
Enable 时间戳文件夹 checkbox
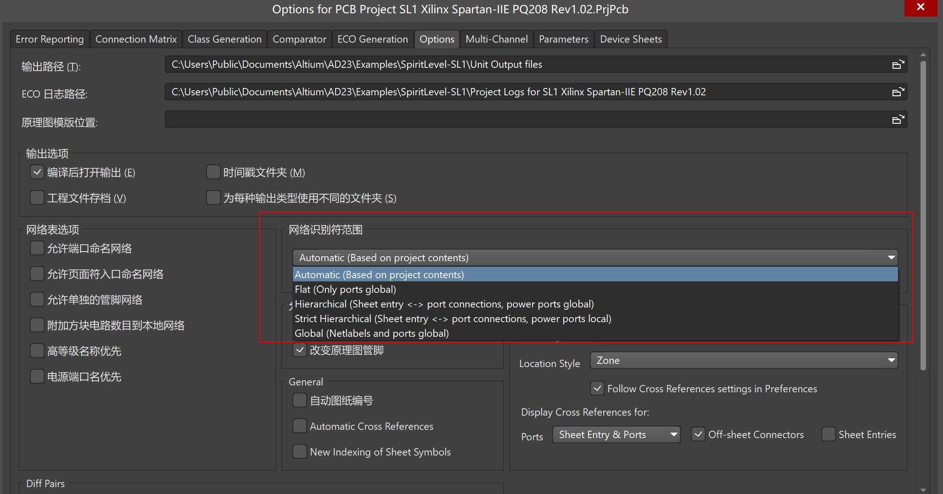pyautogui.click(x=213, y=172)
